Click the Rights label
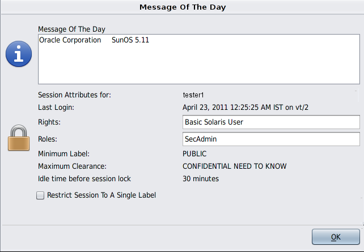This screenshot has width=364, height=252. click(x=49, y=122)
